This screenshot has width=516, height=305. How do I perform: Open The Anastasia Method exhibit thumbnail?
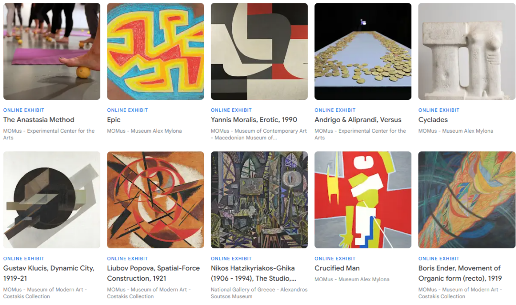click(52, 51)
